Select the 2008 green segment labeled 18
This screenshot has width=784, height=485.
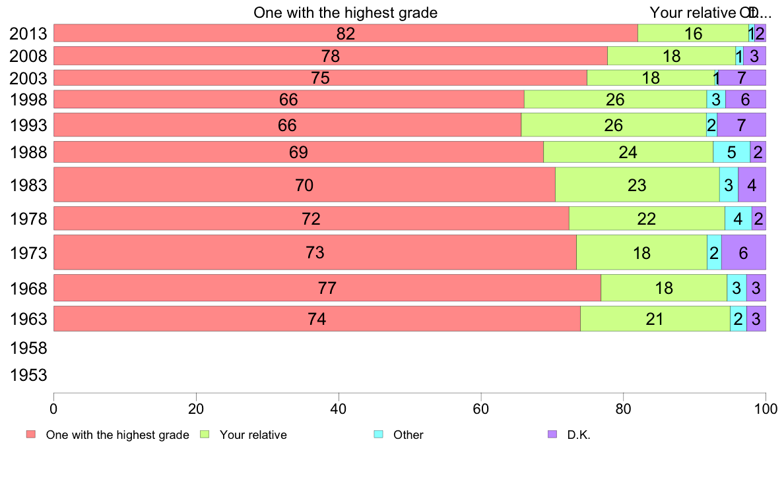tap(672, 56)
